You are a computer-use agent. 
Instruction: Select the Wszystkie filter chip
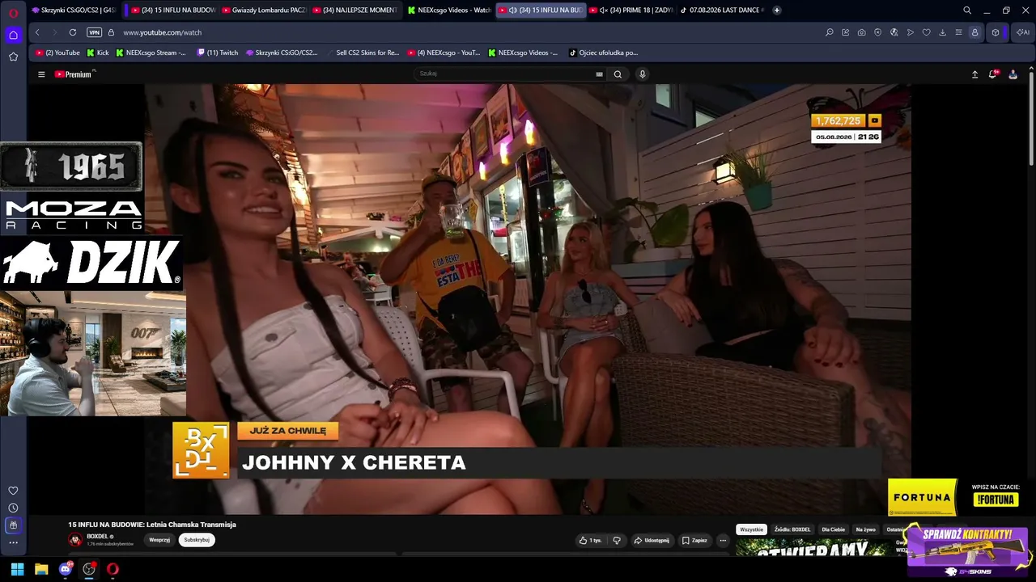click(751, 529)
